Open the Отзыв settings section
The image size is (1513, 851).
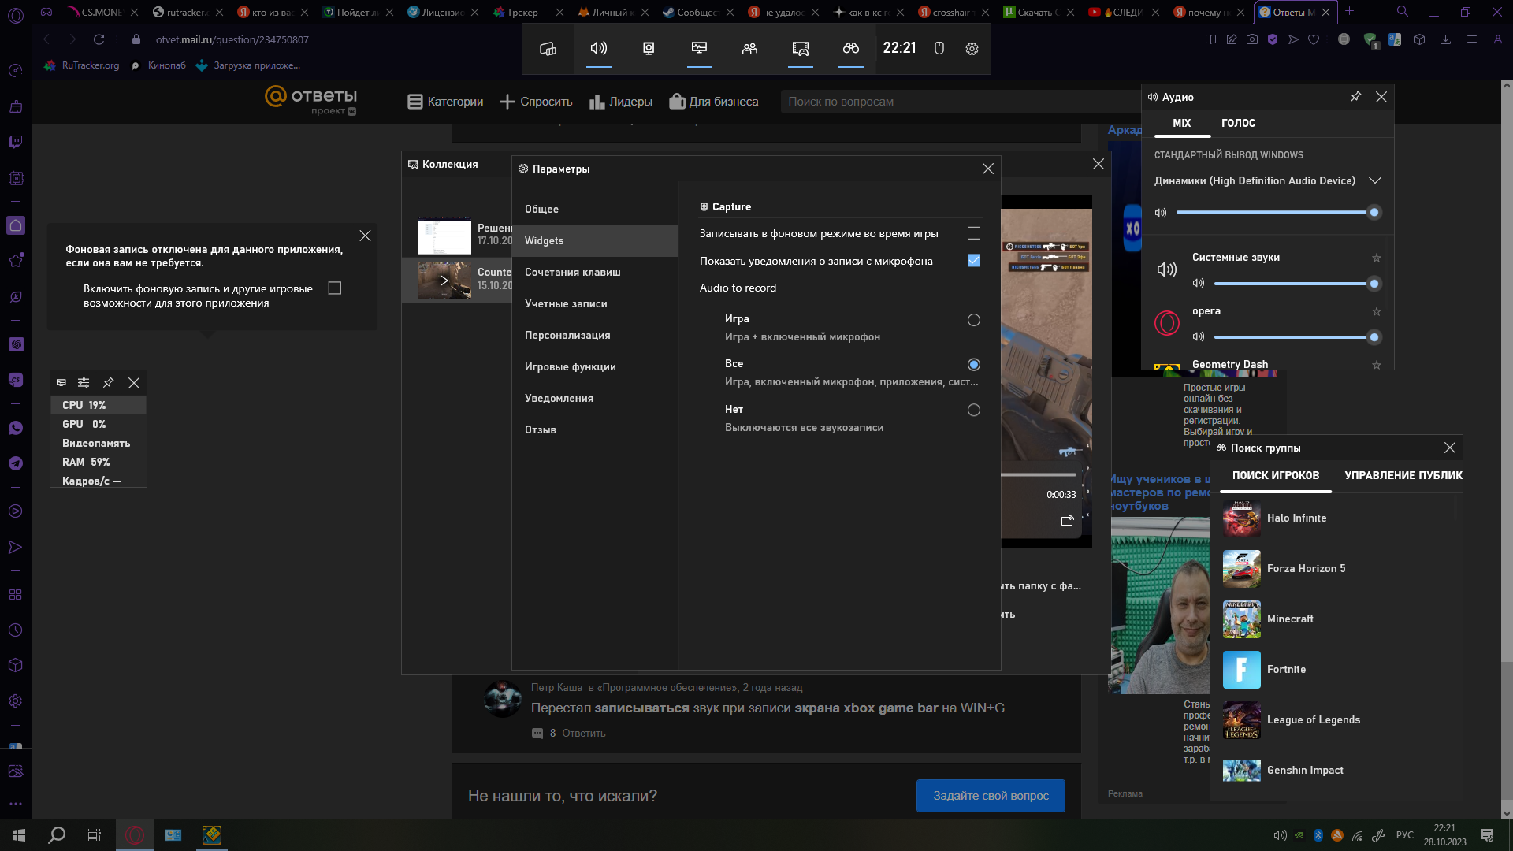[595, 430]
